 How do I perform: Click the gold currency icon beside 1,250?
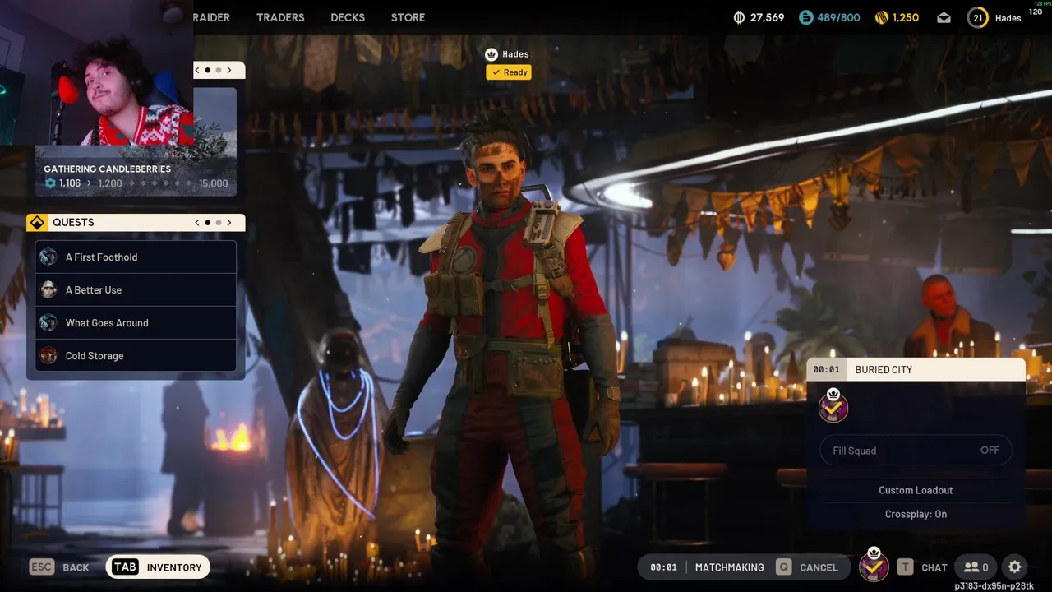881,17
